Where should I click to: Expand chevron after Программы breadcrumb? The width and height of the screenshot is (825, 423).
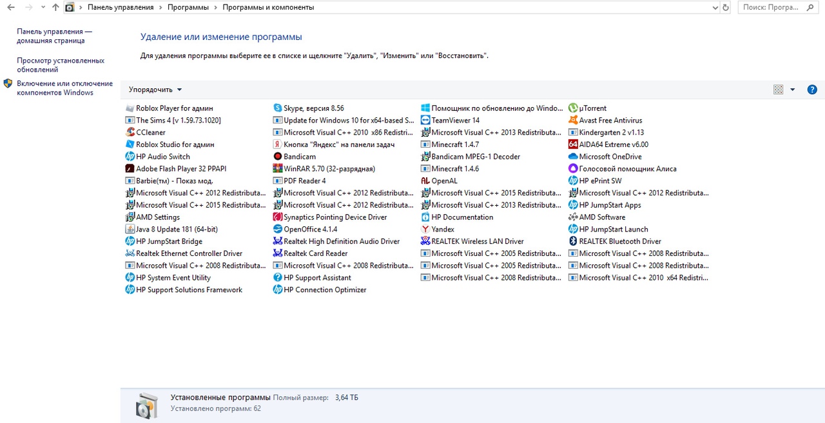(x=216, y=8)
